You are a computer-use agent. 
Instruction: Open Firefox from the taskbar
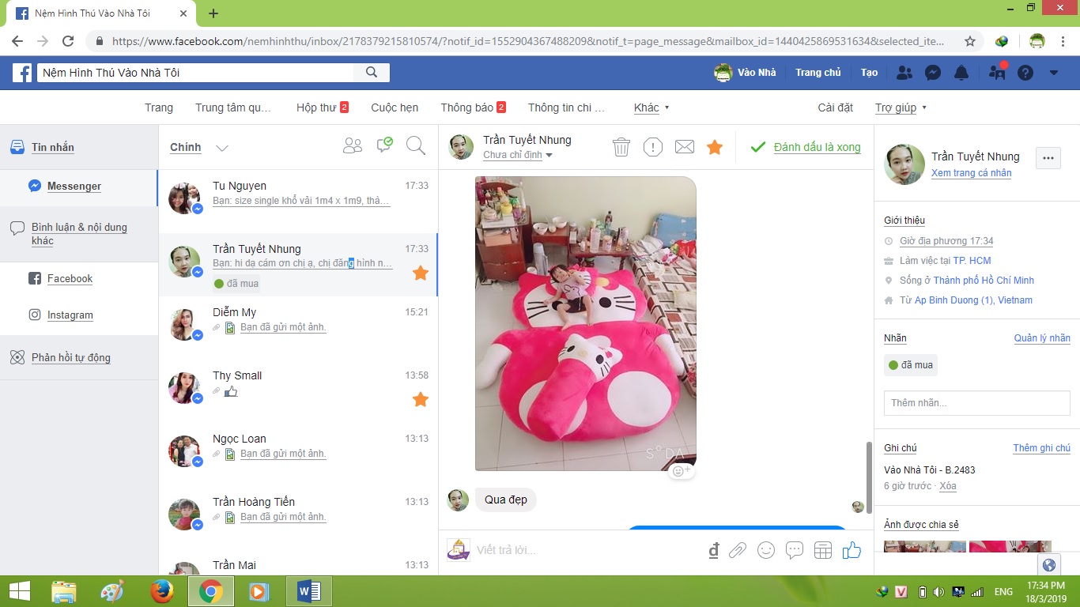click(x=162, y=591)
